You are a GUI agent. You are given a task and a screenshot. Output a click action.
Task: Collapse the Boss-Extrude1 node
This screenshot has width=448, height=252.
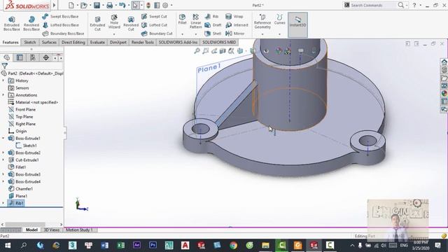point(3,139)
